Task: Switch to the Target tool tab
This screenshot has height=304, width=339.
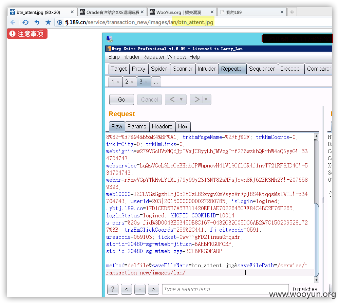Action: click(119, 69)
